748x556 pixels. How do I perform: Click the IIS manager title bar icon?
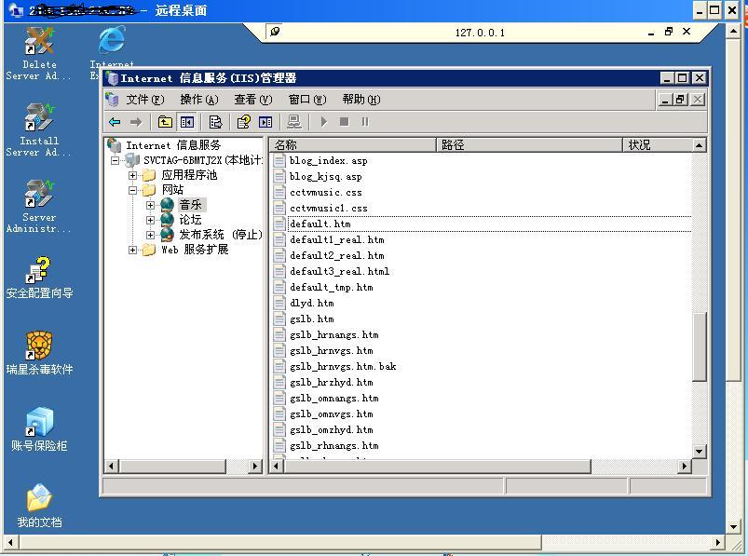(112, 77)
